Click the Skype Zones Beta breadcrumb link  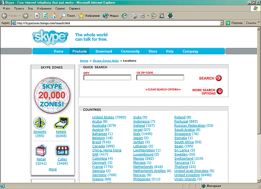coord(106,61)
